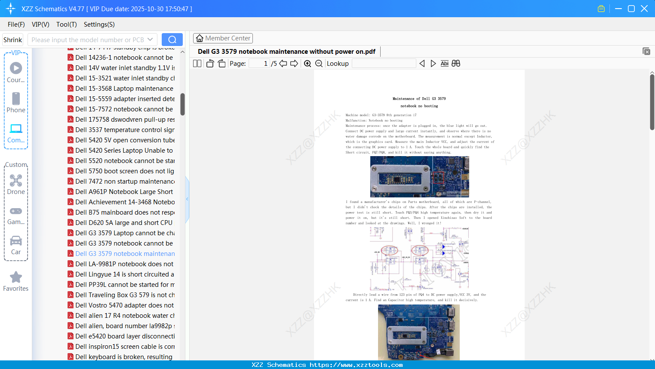Collapse the file list side panel handle
This screenshot has height=369, width=655.
187,199
